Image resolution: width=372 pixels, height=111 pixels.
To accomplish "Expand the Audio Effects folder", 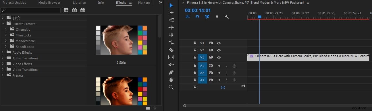I will pyautogui.click(x=3, y=52).
